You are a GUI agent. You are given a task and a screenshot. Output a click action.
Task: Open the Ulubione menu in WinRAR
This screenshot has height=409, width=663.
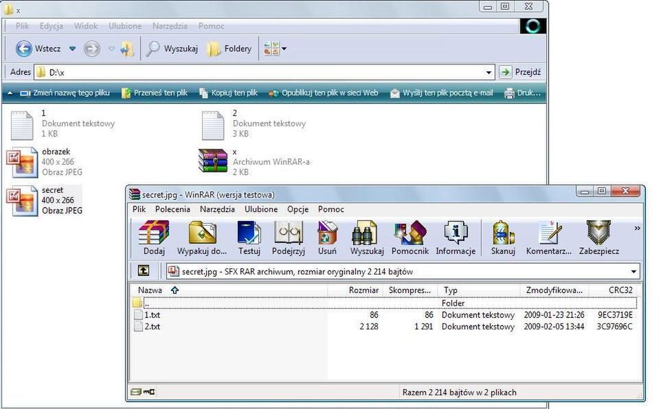coord(261,209)
